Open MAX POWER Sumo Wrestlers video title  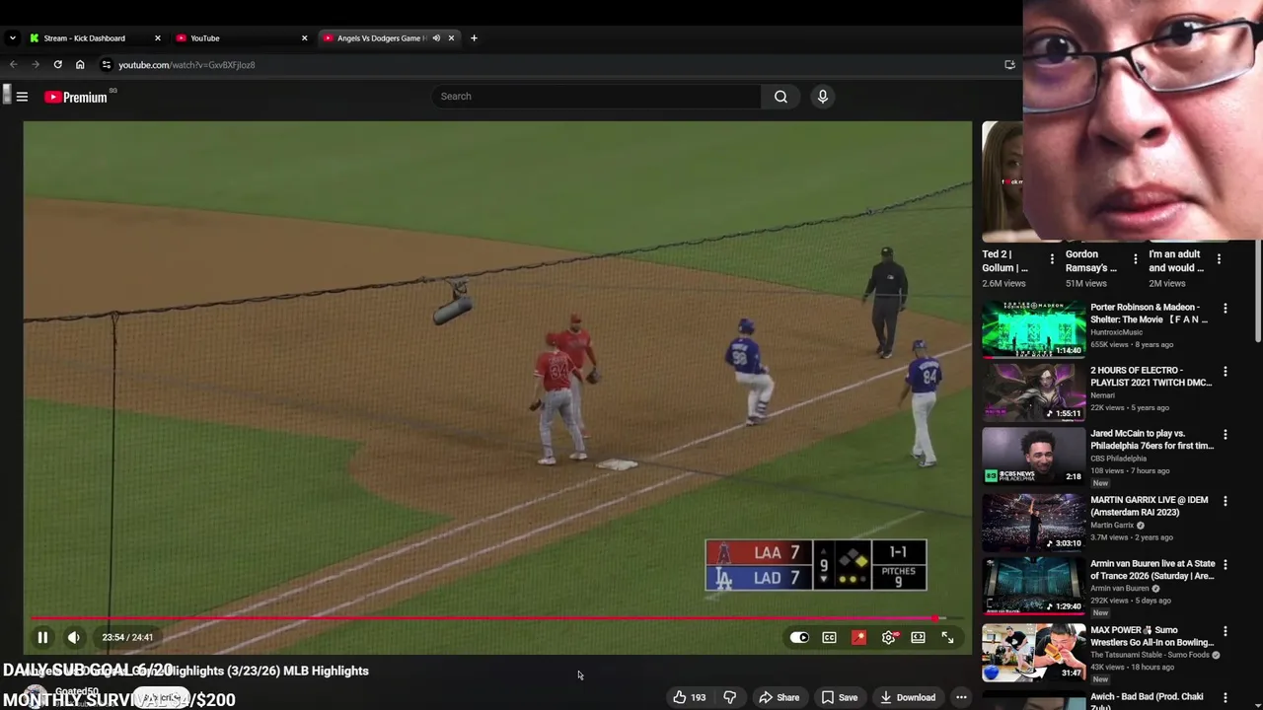tap(1152, 636)
